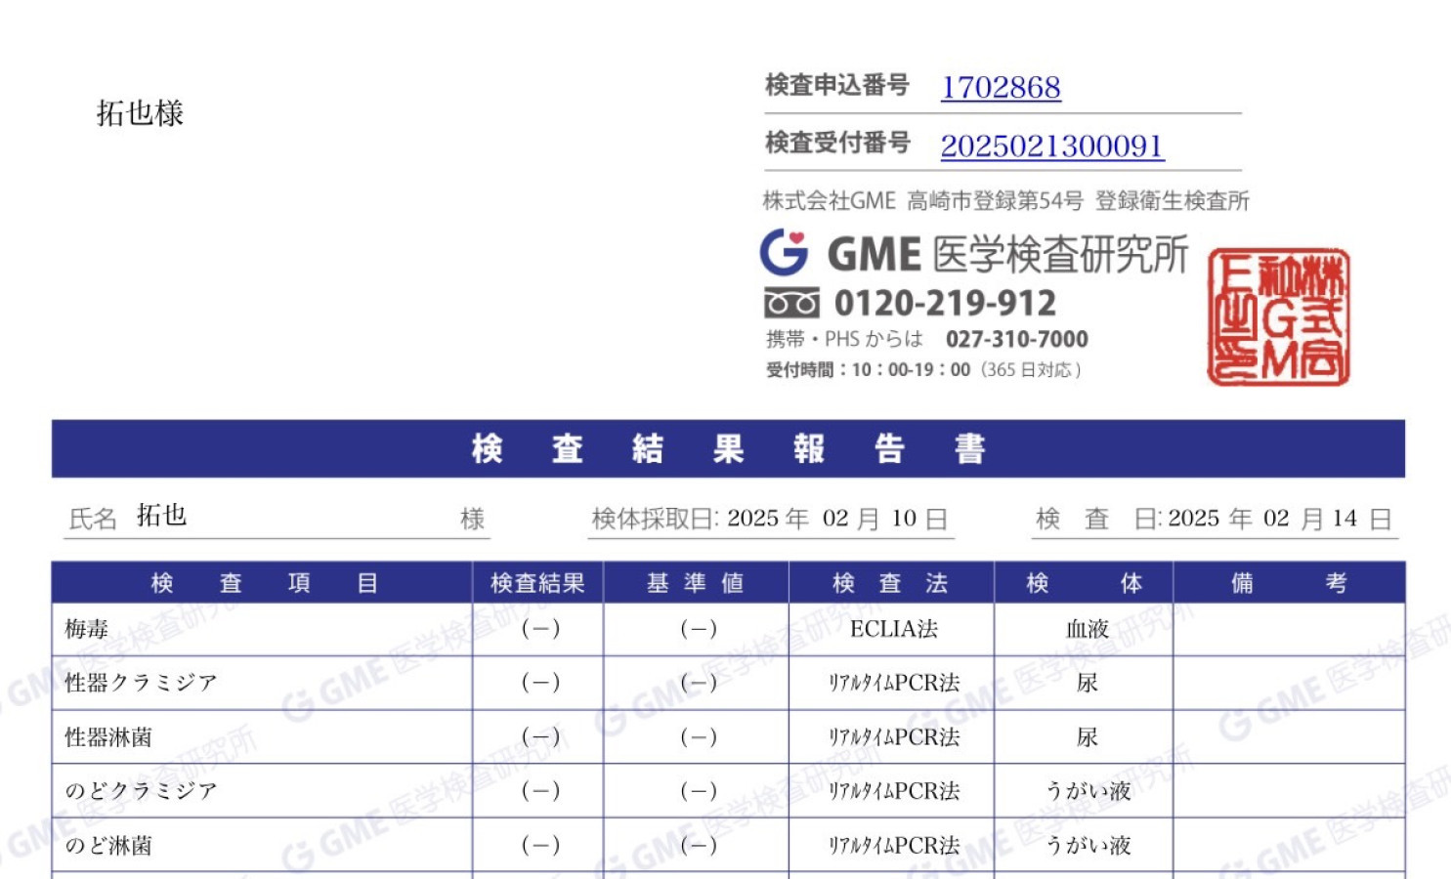
Task: Click 梅毒 test result value
Action: tap(540, 629)
